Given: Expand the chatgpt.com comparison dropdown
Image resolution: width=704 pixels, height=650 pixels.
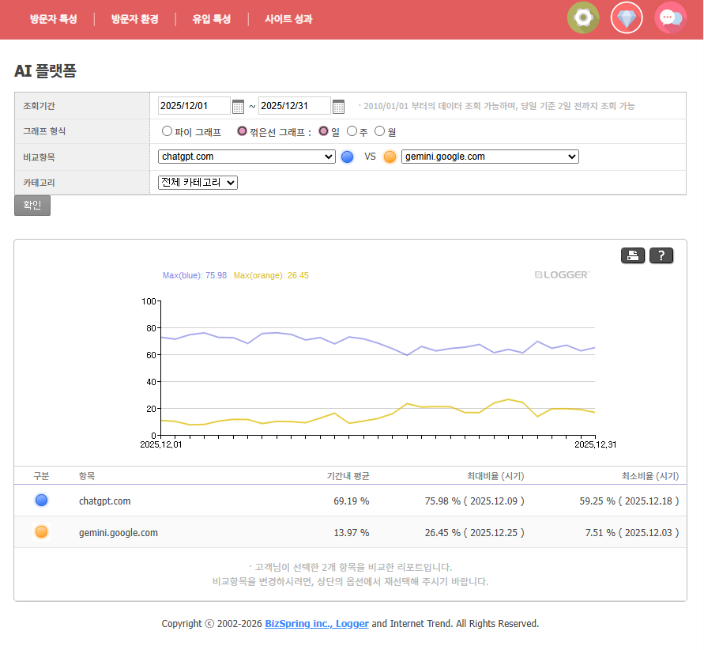Looking at the screenshot, I should click(x=247, y=157).
